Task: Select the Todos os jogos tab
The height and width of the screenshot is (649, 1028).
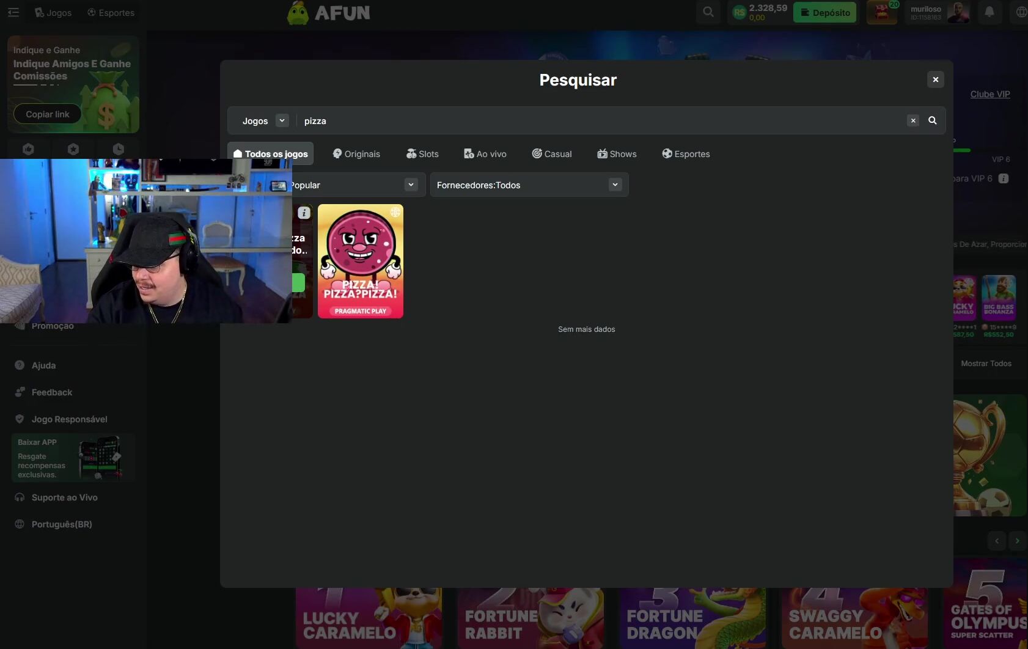Action: pyautogui.click(x=270, y=153)
